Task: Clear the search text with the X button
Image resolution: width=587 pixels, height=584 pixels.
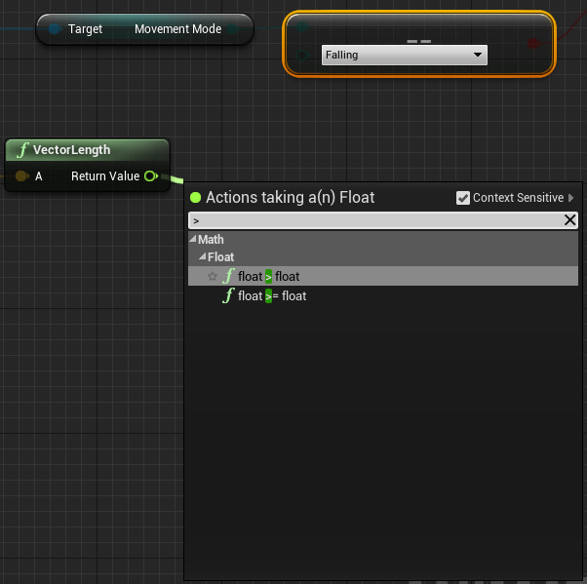Action: pyautogui.click(x=570, y=220)
